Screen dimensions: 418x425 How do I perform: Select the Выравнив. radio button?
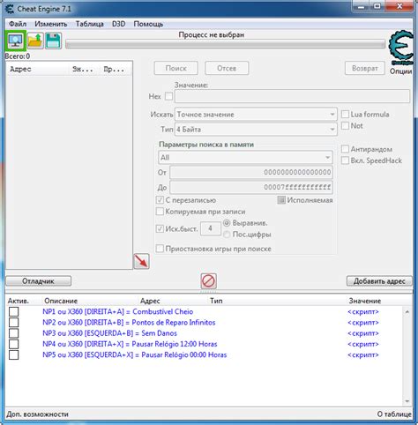tap(227, 223)
